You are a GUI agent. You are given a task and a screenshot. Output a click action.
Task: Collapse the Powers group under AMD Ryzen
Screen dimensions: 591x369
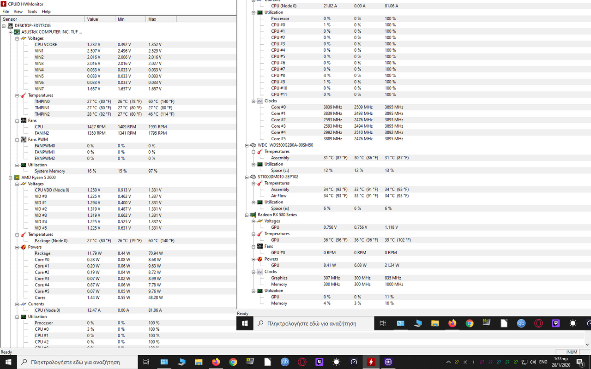click(x=17, y=247)
